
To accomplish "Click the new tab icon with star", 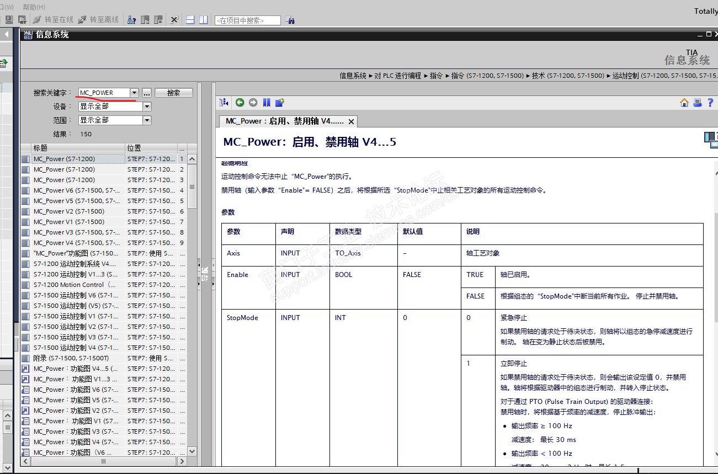I will point(280,102).
